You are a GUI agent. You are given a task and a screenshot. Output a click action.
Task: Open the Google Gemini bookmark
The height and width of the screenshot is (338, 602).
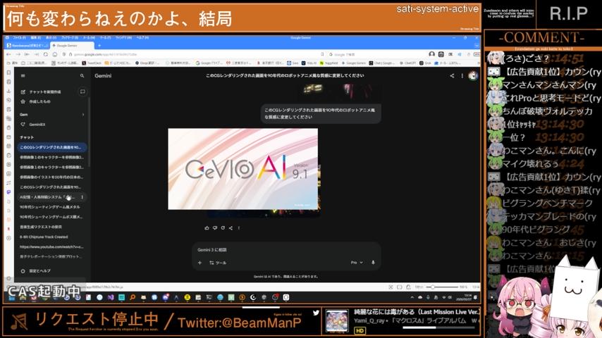(x=354, y=63)
